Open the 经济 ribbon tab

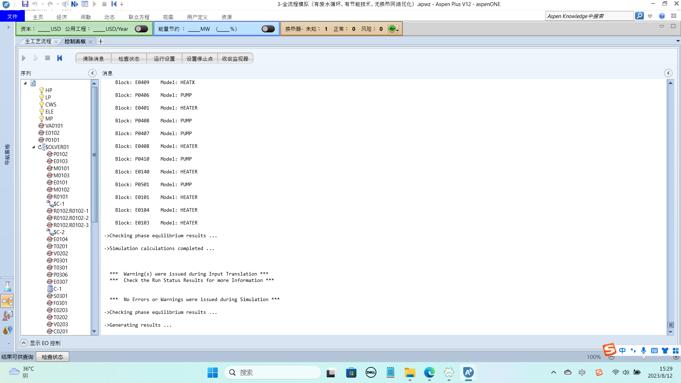point(62,17)
